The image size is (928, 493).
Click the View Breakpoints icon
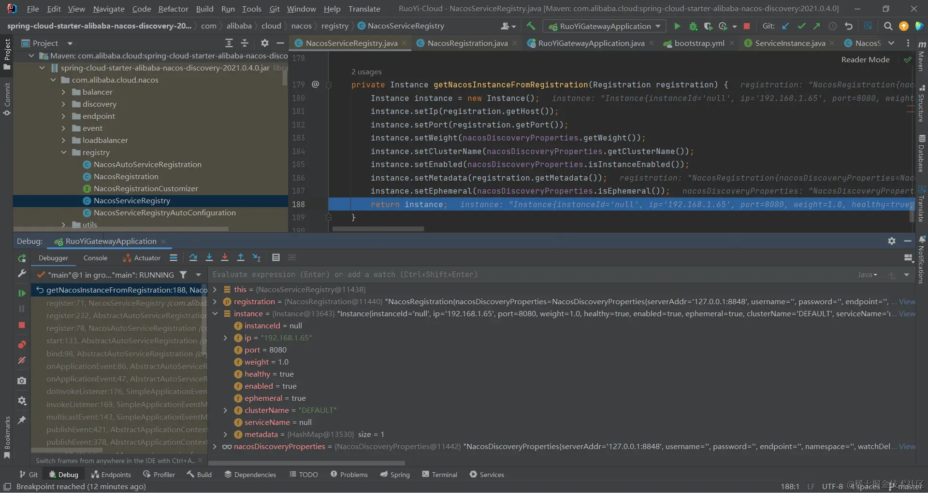(x=22, y=345)
